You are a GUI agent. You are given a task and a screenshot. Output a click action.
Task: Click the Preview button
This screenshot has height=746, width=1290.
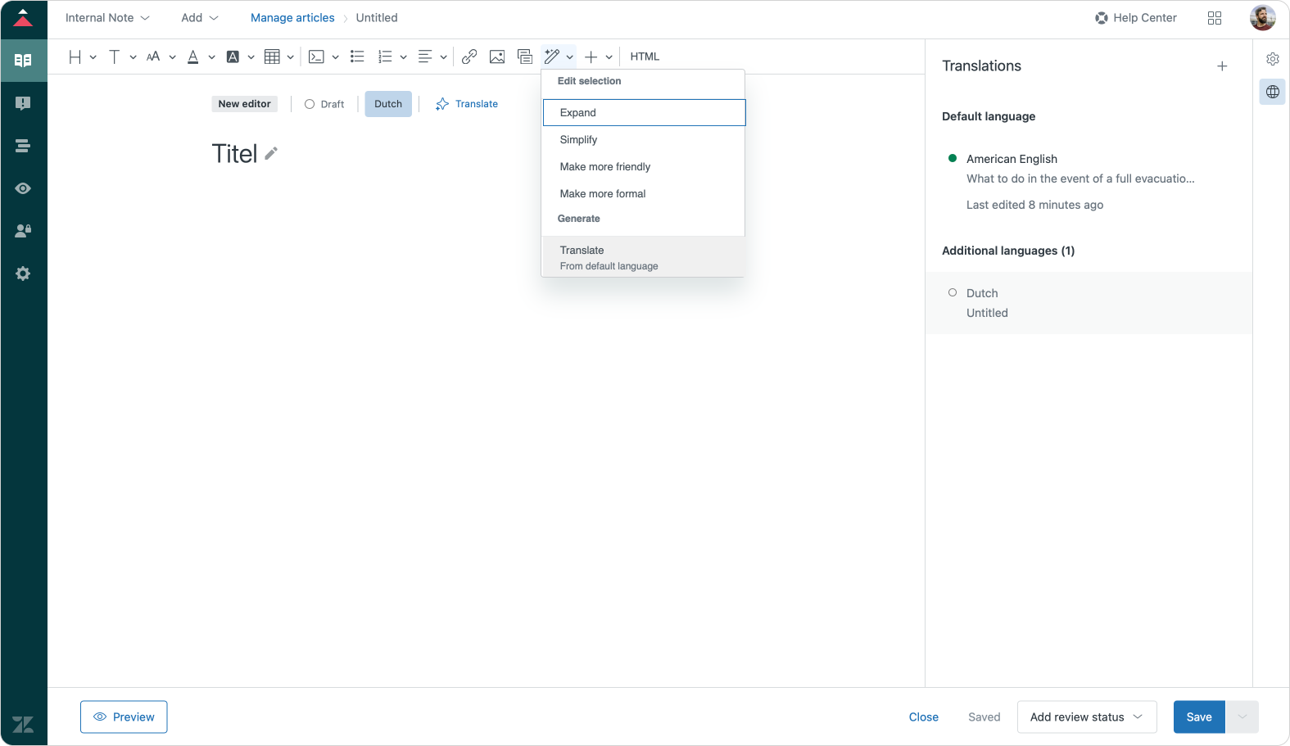[x=124, y=717]
